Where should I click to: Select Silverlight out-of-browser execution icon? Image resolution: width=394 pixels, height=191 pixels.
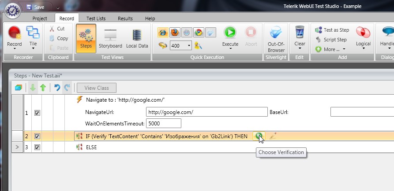point(210,33)
